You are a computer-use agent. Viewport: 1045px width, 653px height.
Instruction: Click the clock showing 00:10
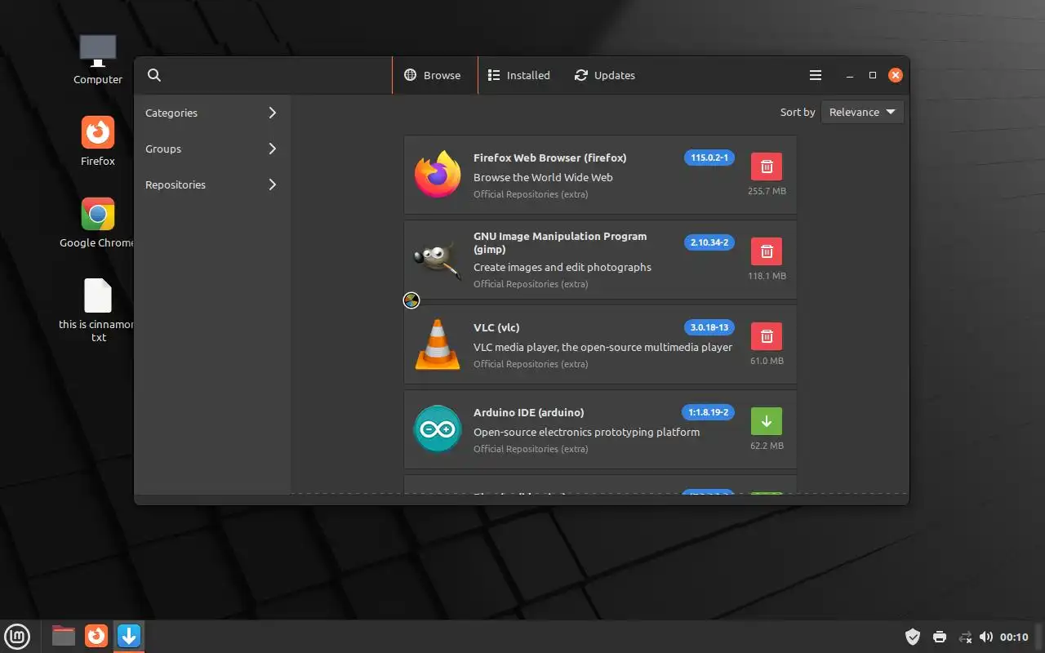[x=1014, y=637]
